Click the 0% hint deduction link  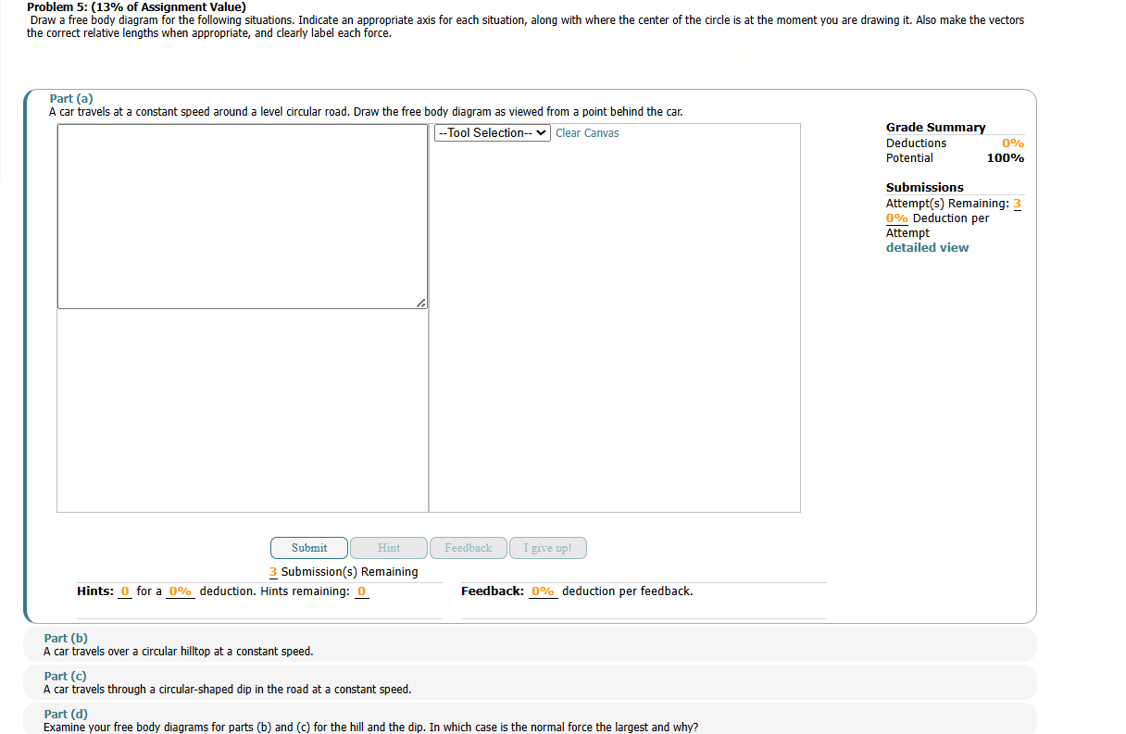point(181,591)
